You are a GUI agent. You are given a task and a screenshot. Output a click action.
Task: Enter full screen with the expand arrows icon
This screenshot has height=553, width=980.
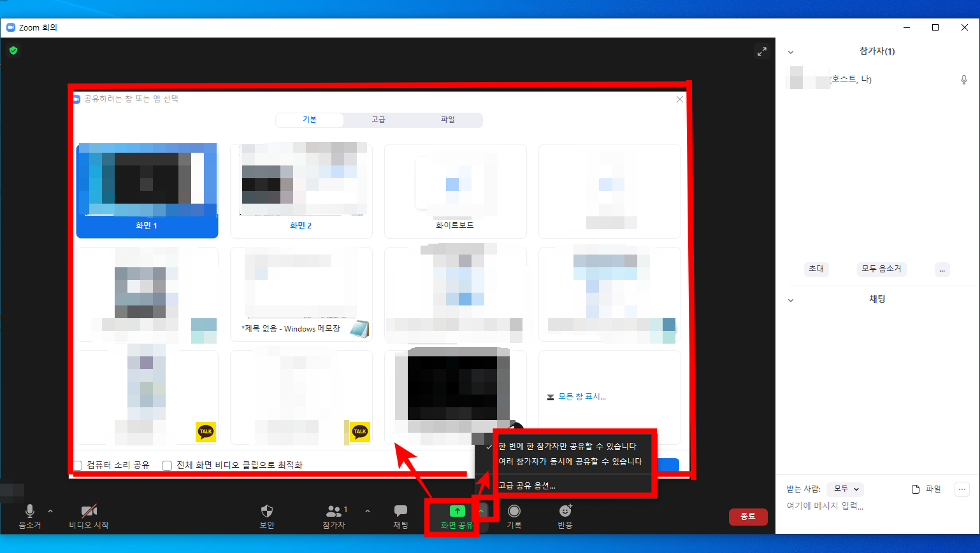tap(762, 52)
